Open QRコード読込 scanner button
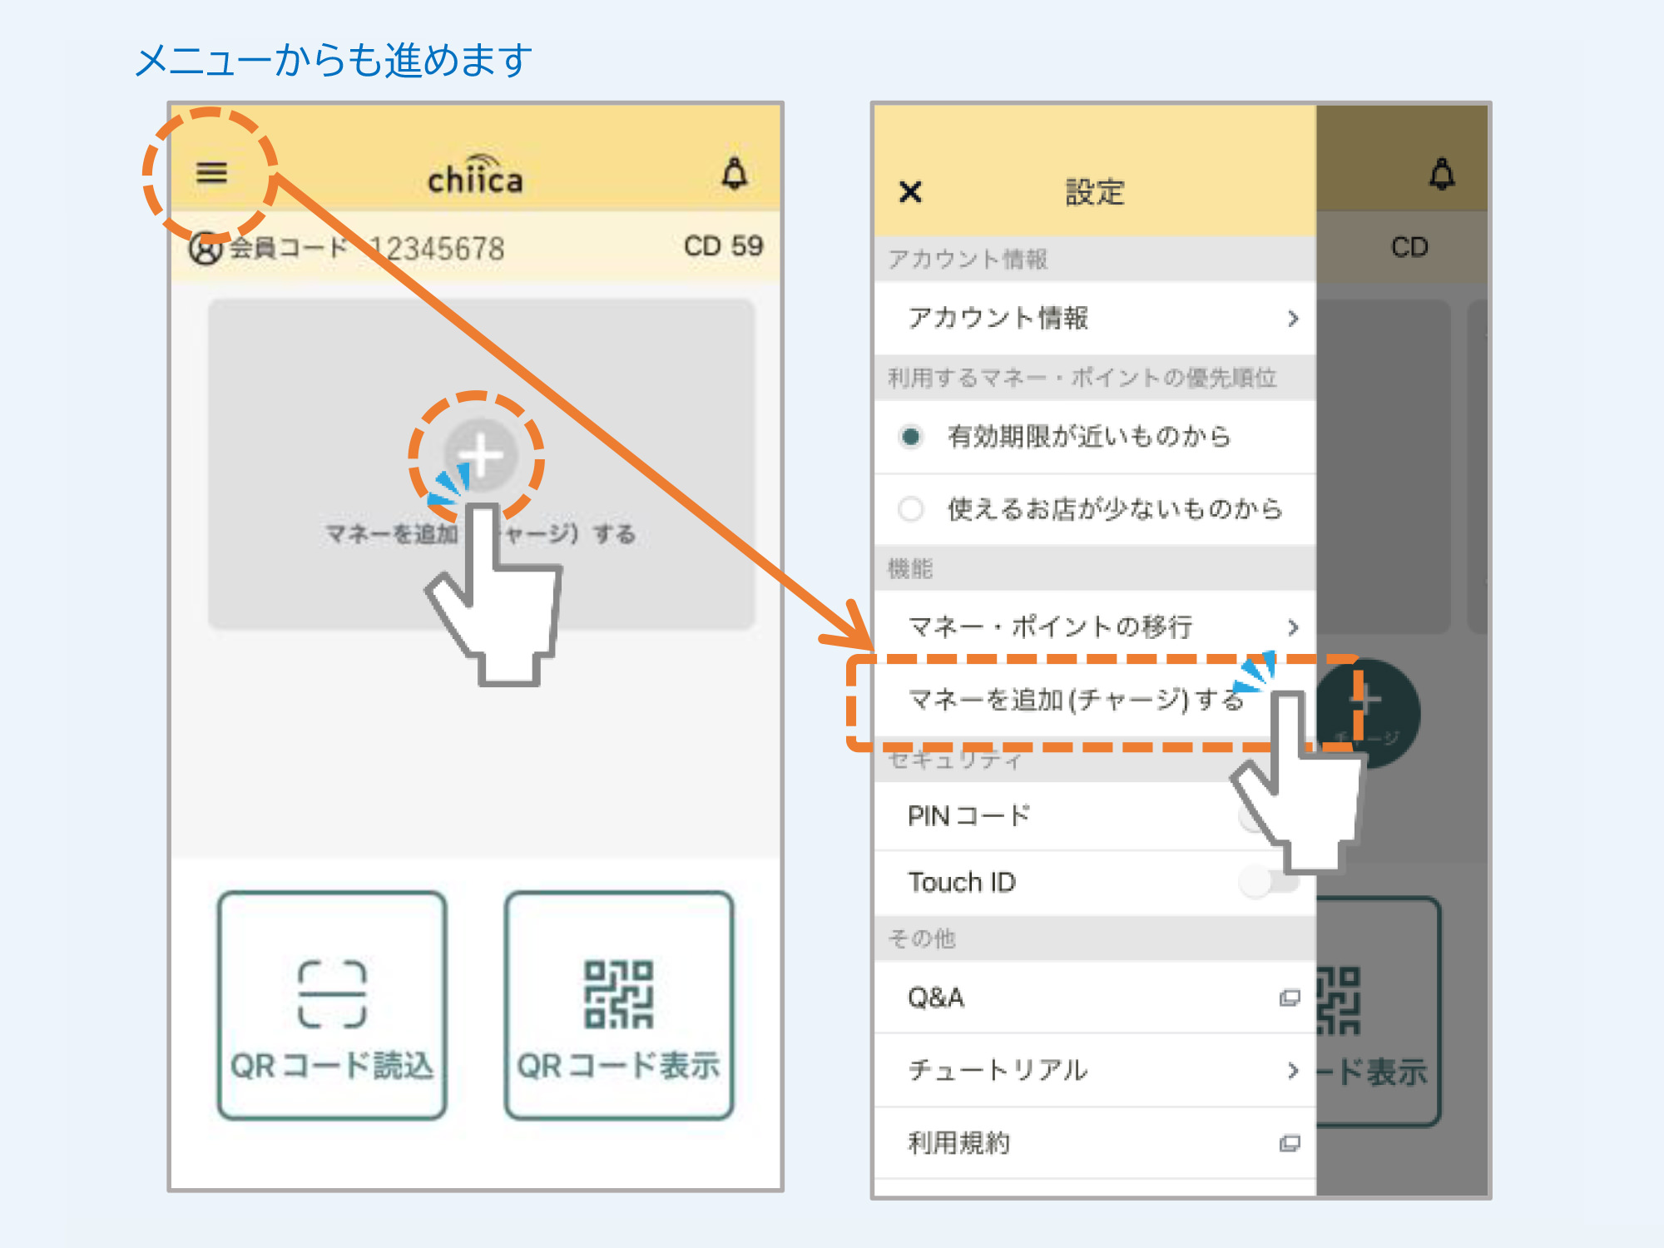 point(332,1005)
